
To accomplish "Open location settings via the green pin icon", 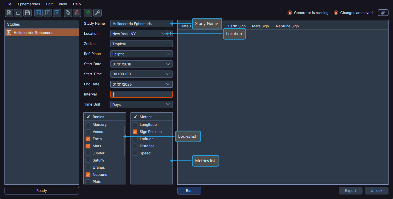I will click(88, 13).
